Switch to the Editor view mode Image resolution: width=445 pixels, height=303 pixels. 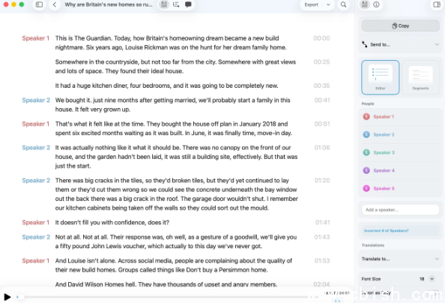[x=381, y=77]
